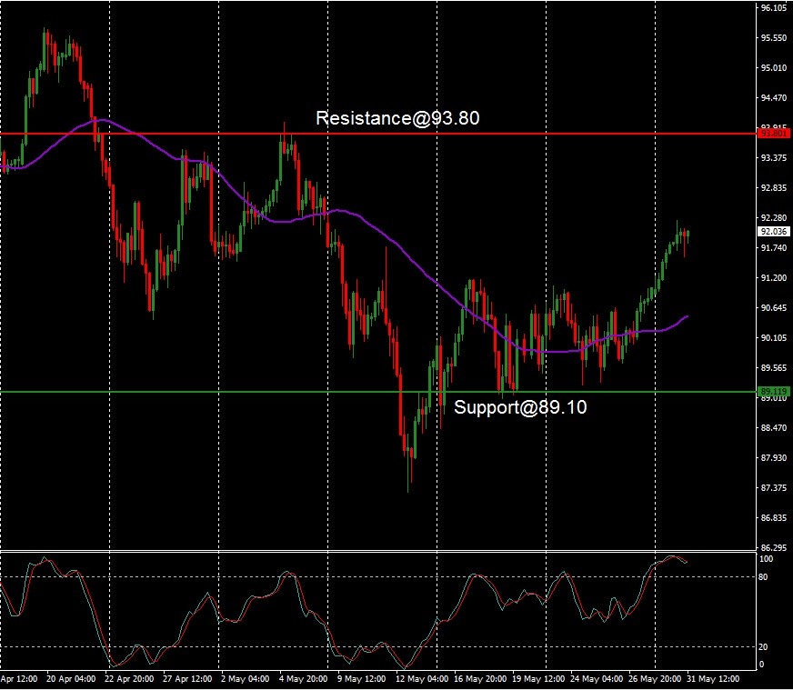The height and width of the screenshot is (690, 793).
Task: Select the Resistance@93.80 annotation text
Action: coord(397,118)
